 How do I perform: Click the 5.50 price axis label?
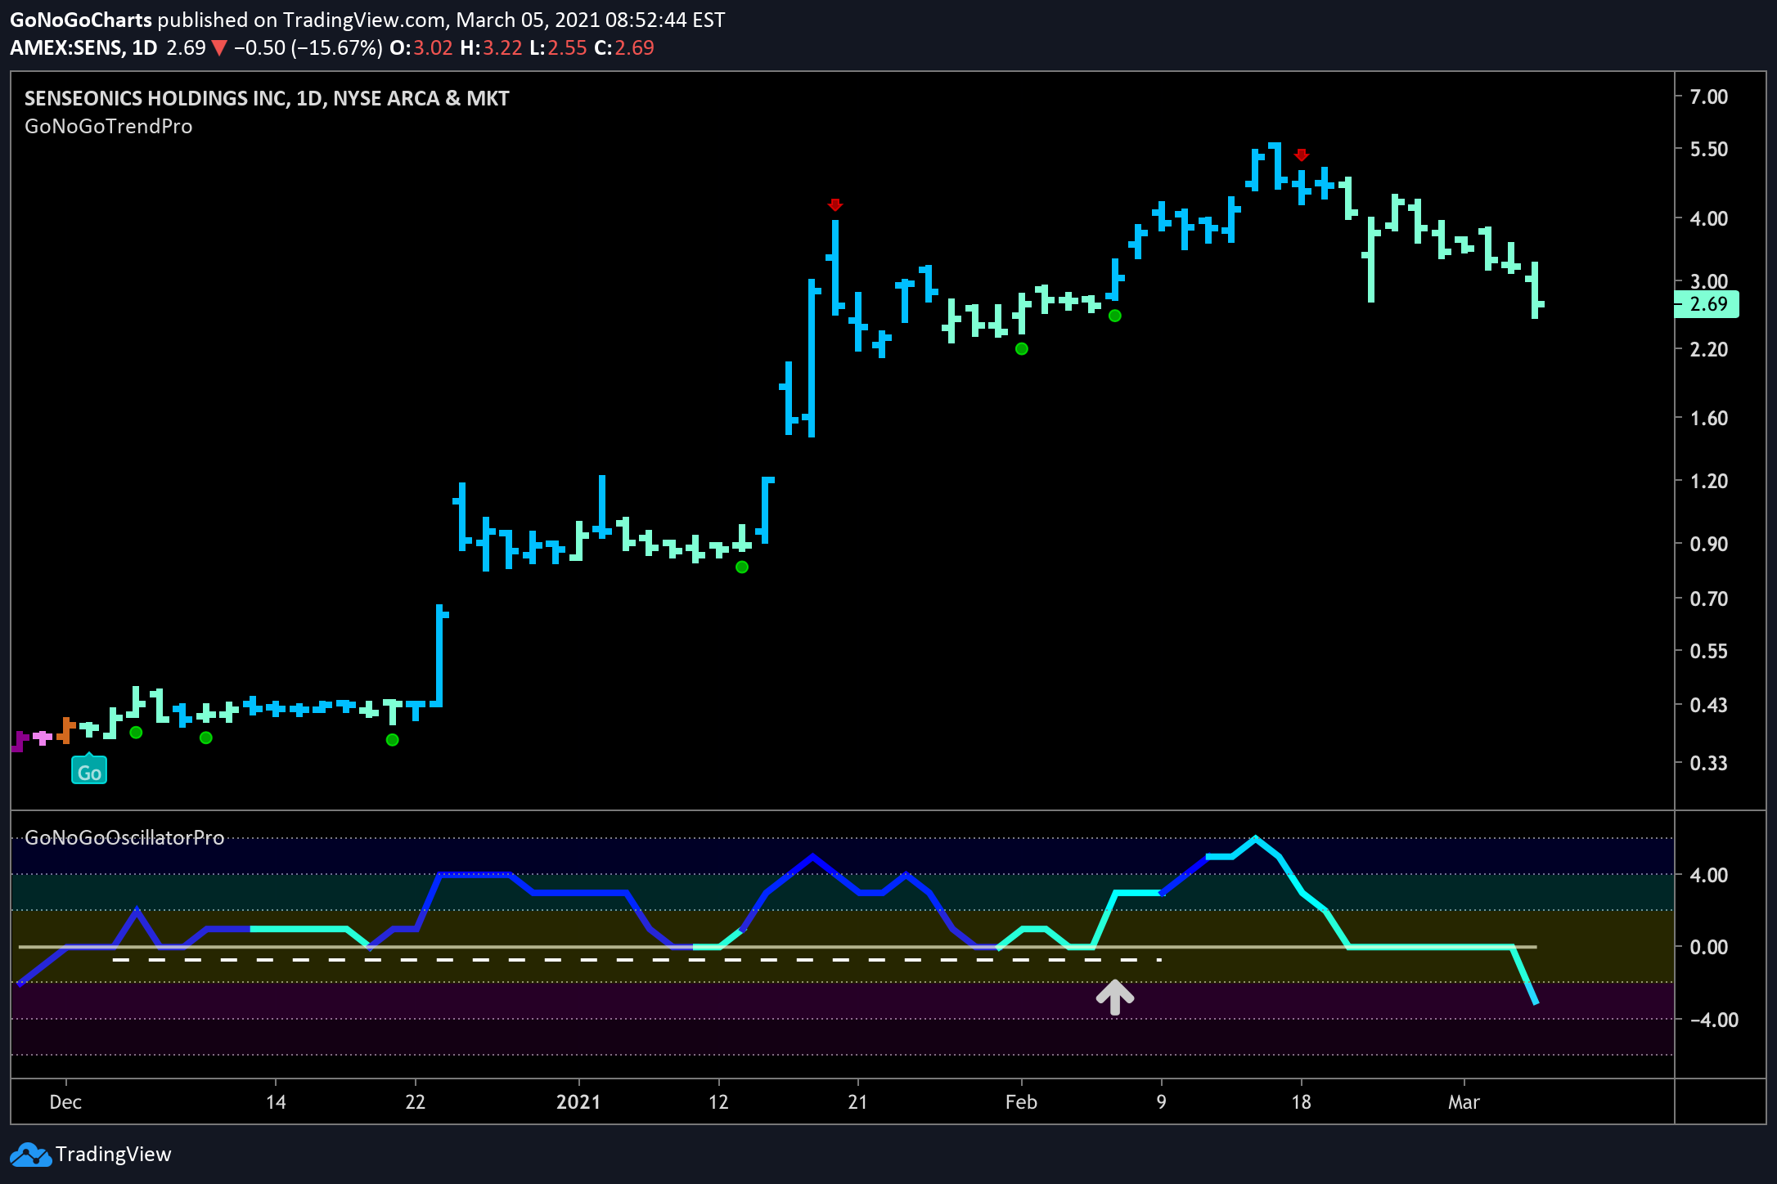point(1709,149)
